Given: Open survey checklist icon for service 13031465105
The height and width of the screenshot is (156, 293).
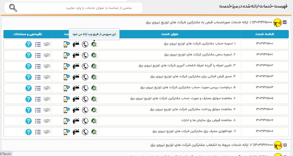Looking at the screenshot, I should tap(38, 99).
